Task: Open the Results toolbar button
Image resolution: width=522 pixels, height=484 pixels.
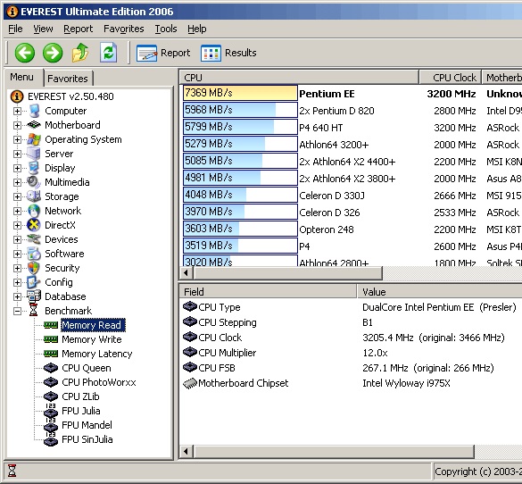Action: 228,53
